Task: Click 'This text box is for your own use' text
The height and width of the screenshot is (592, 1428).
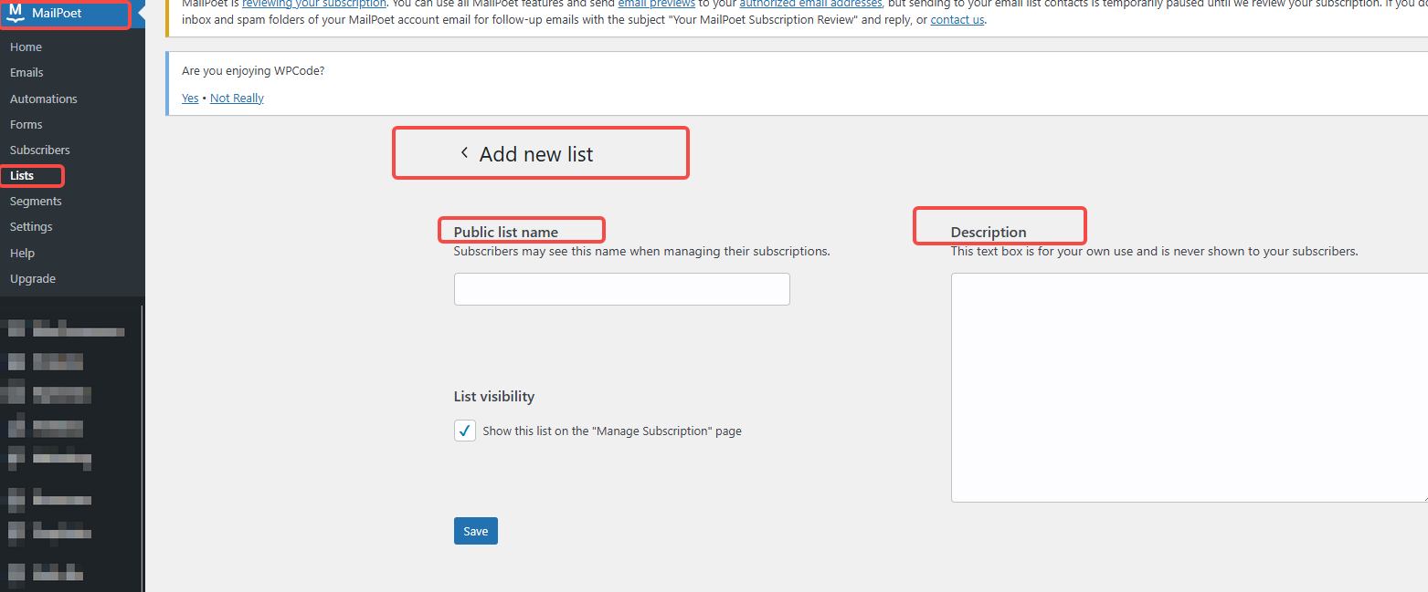Action: (1155, 251)
